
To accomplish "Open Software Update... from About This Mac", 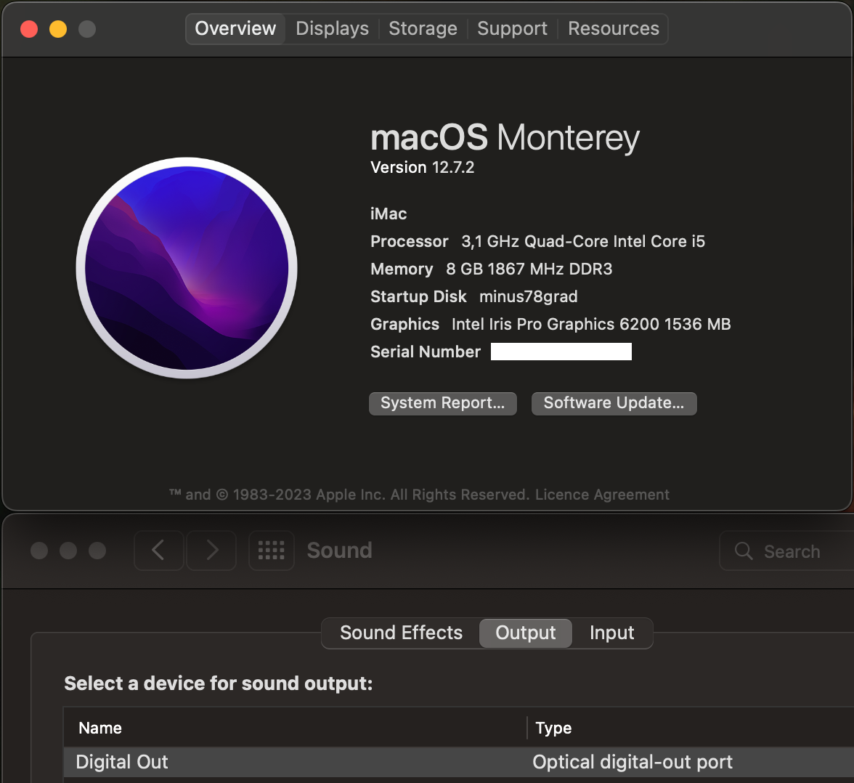I will (x=614, y=403).
